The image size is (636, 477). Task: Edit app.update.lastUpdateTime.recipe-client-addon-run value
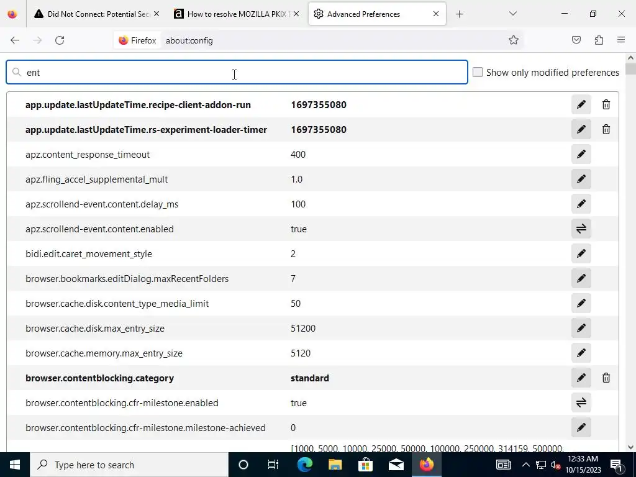click(581, 104)
